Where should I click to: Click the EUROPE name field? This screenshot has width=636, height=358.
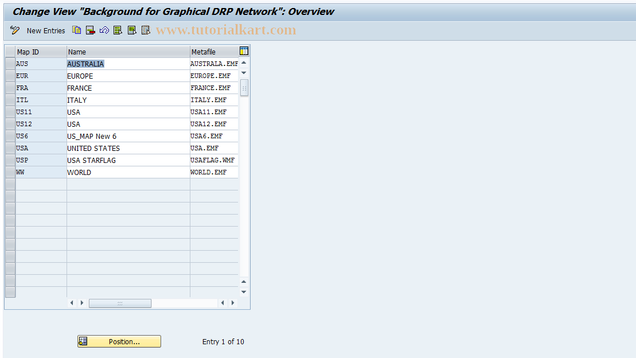coord(128,76)
